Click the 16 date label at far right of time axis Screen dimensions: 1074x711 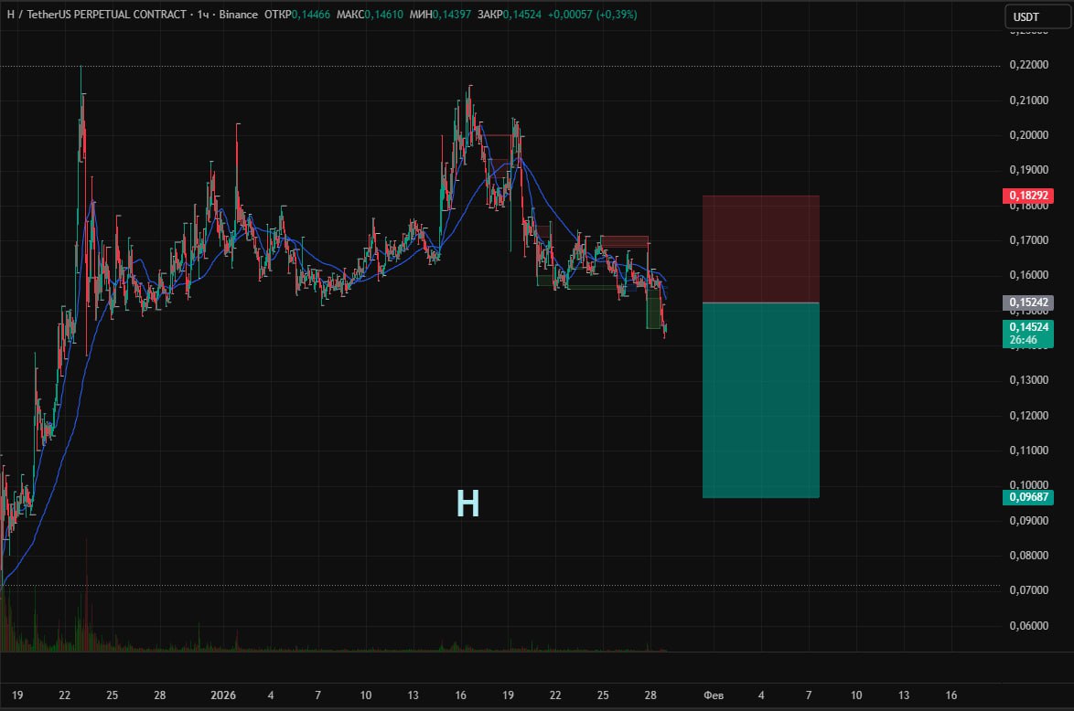click(x=951, y=695)
